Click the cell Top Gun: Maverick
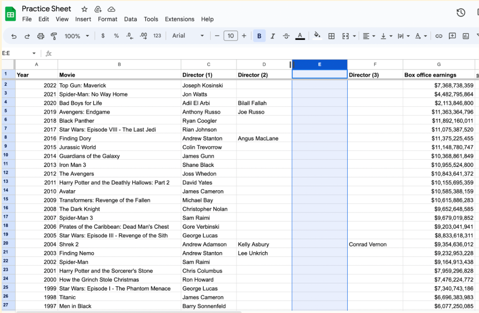Screen dimensions: 479x313 (x=119, y=85)
